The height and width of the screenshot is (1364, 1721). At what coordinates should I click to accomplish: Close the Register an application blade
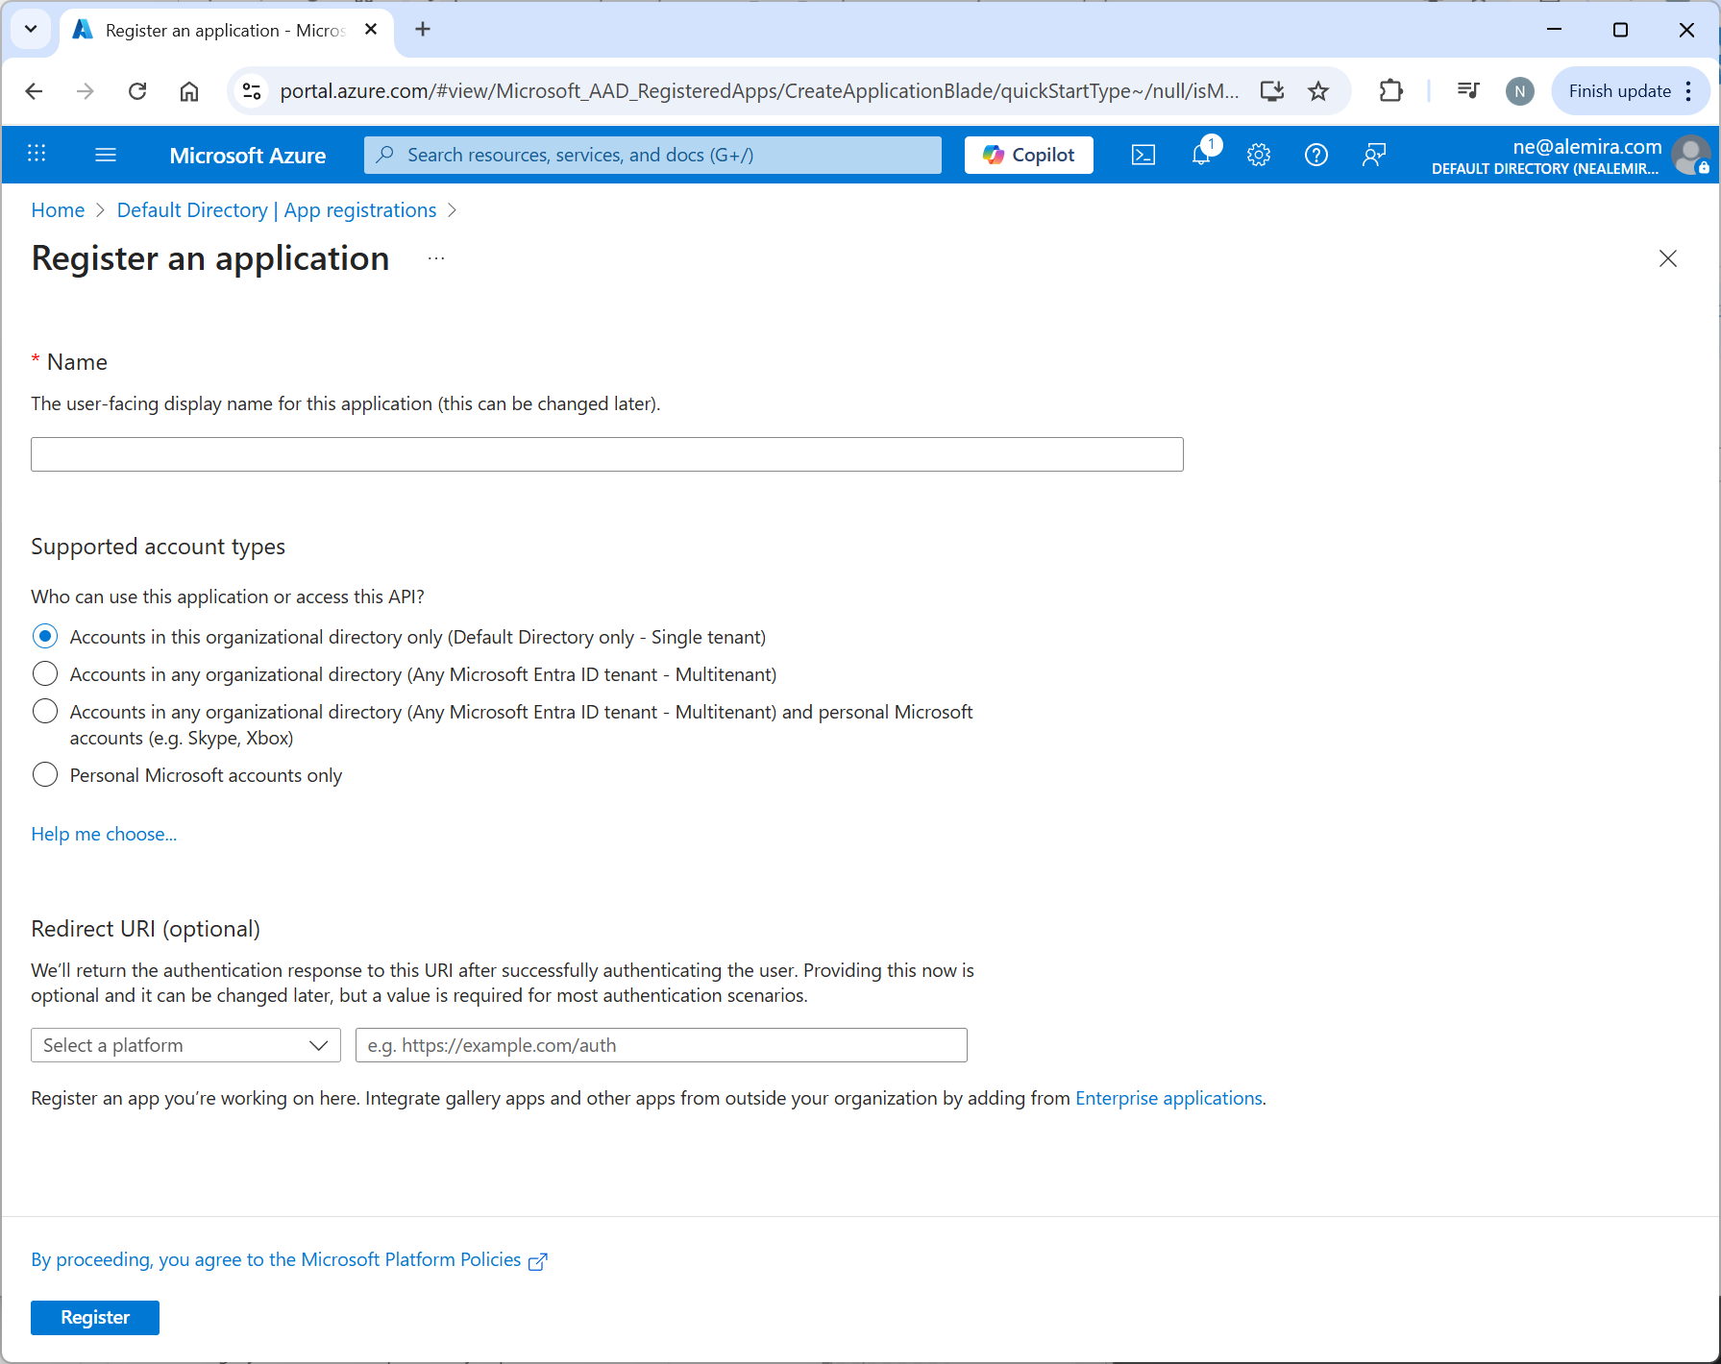tap(1667, 258)
